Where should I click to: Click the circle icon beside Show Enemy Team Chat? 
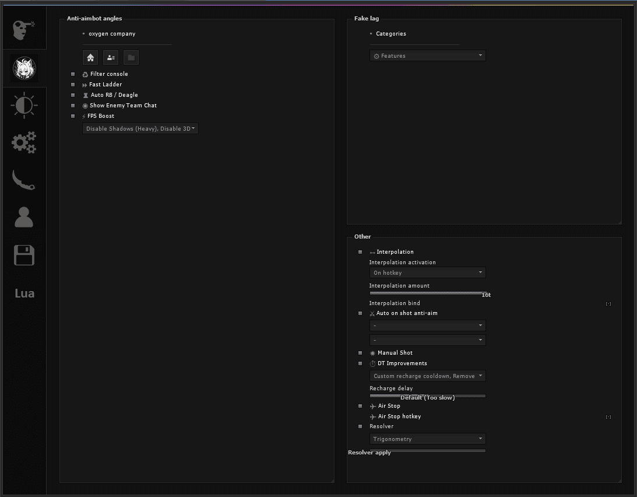(x=85, y=106)
